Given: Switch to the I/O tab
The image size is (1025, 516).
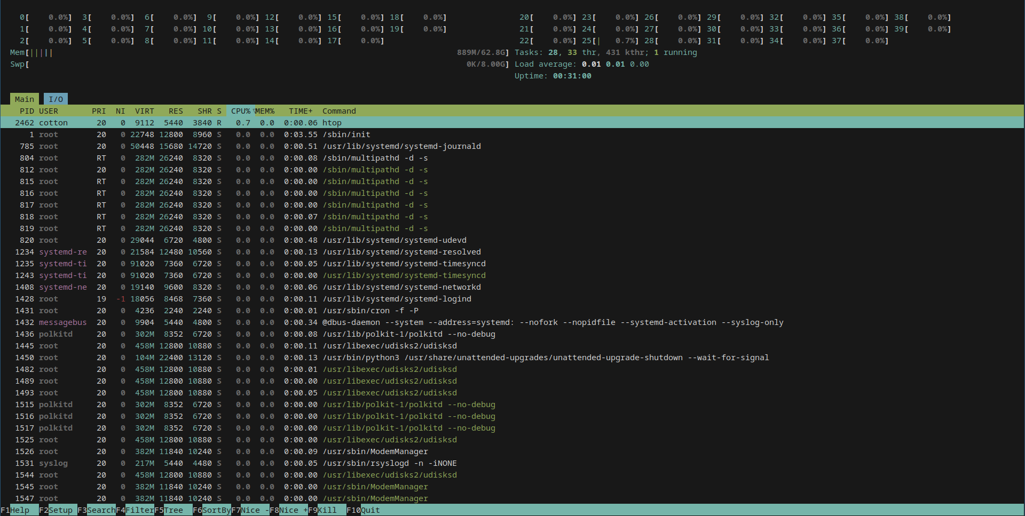Looking at the screenshot, I should click(x=56, y=99).
